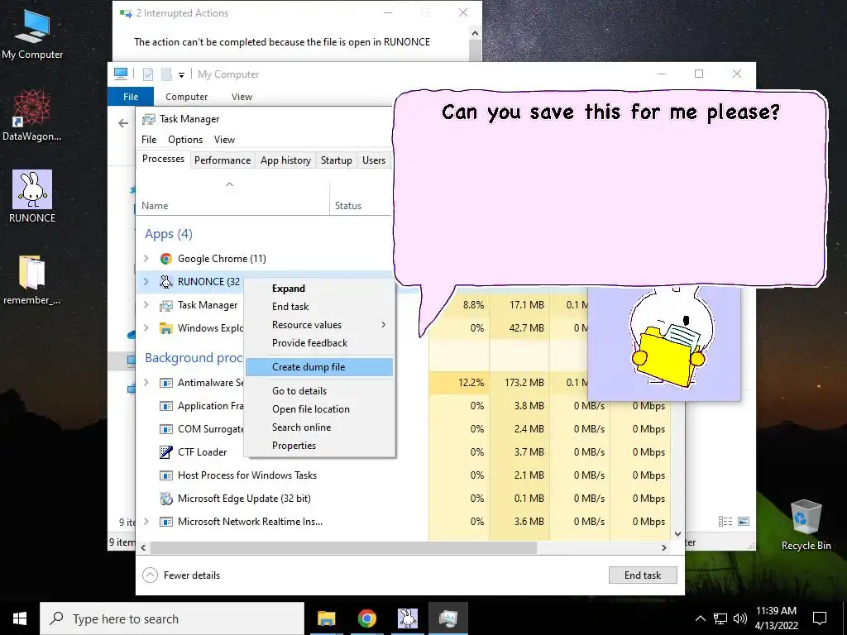Choose Expand in context menu
The height and width of the screenshot is (635, 847).
(x=320, y=289)
